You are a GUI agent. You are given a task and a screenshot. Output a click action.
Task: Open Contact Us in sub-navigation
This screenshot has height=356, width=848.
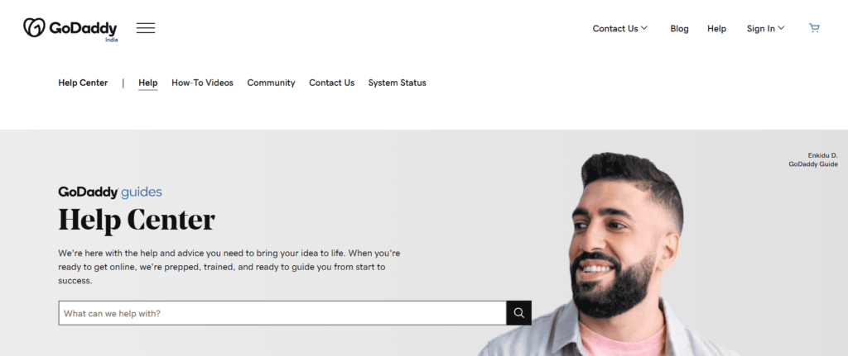coord(331,83)
